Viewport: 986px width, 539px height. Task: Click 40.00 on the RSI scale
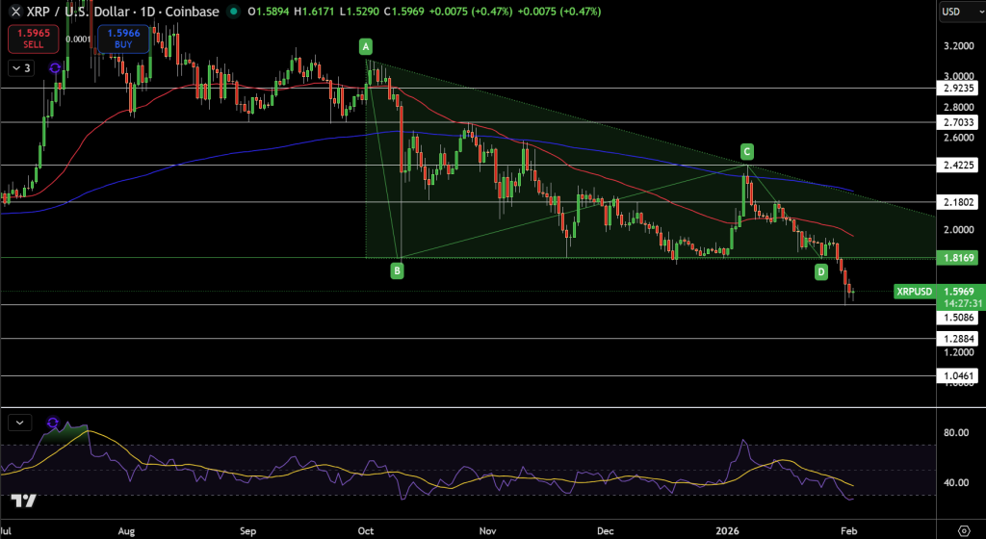click(x=955, y=482)
